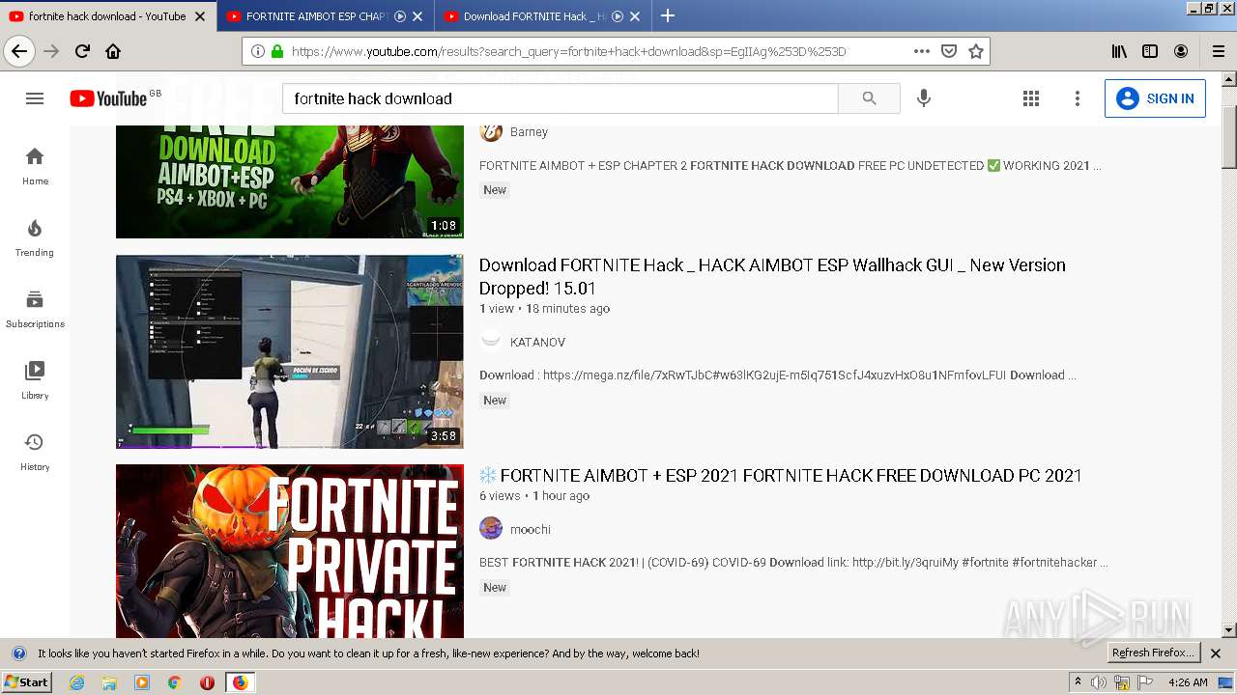
Task: Open History in sidebar
Action: [x=35, y=452]
